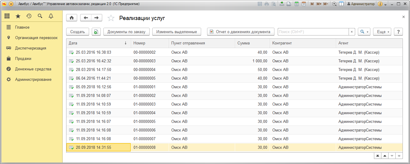Open the calculator icon in title bar
410x164 pixels.
point(297,4)
